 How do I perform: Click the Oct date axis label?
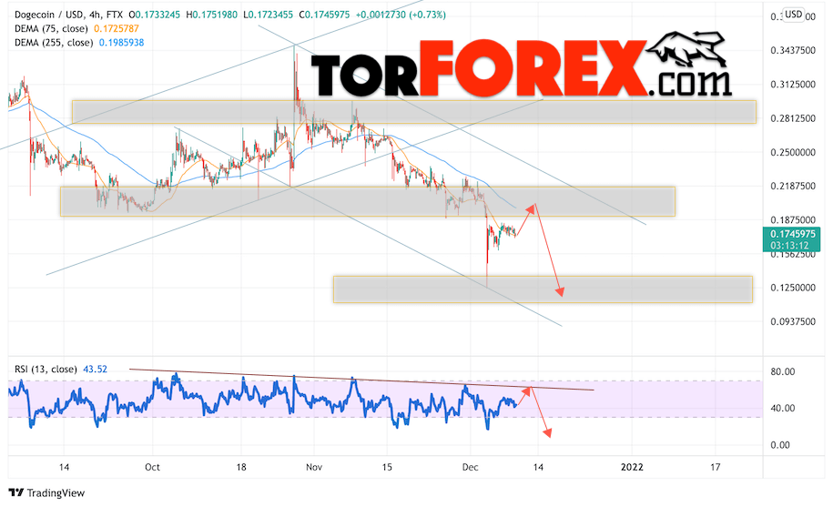pos(152,467)
